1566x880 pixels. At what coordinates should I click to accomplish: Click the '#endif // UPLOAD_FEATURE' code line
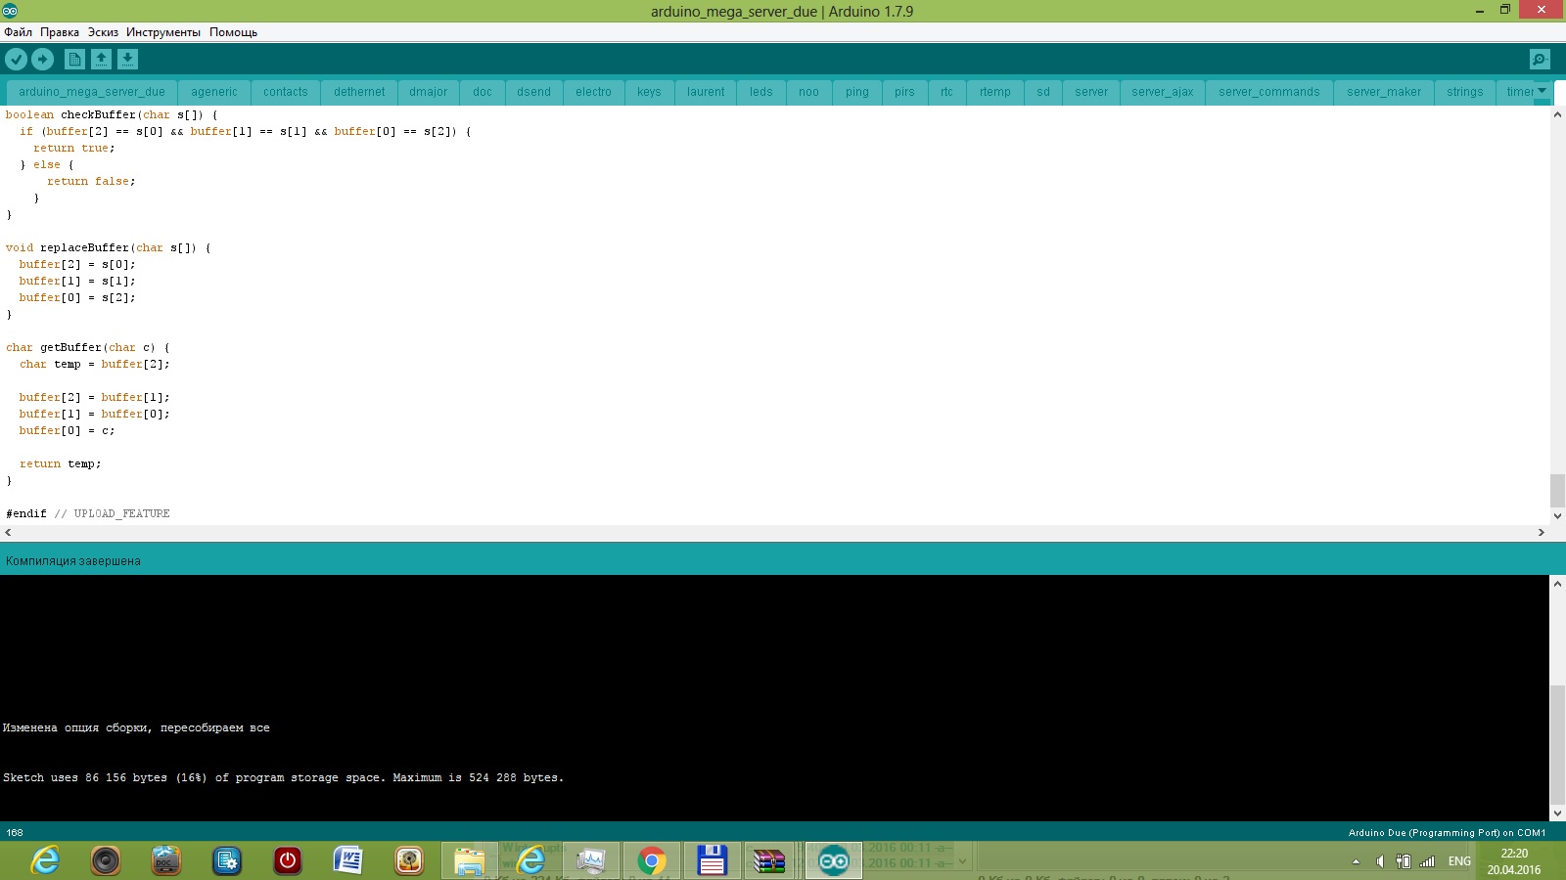click(88, 513)
